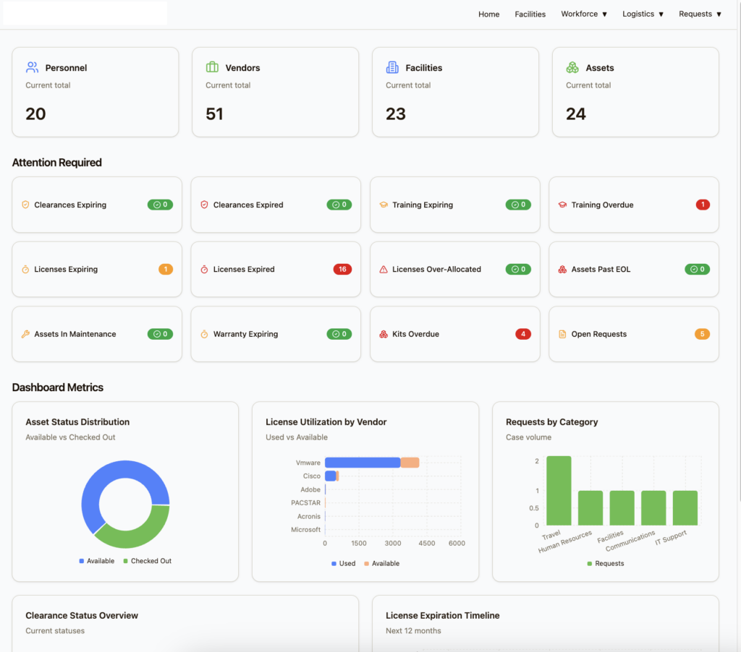Click the Personnel people icon

32,67
